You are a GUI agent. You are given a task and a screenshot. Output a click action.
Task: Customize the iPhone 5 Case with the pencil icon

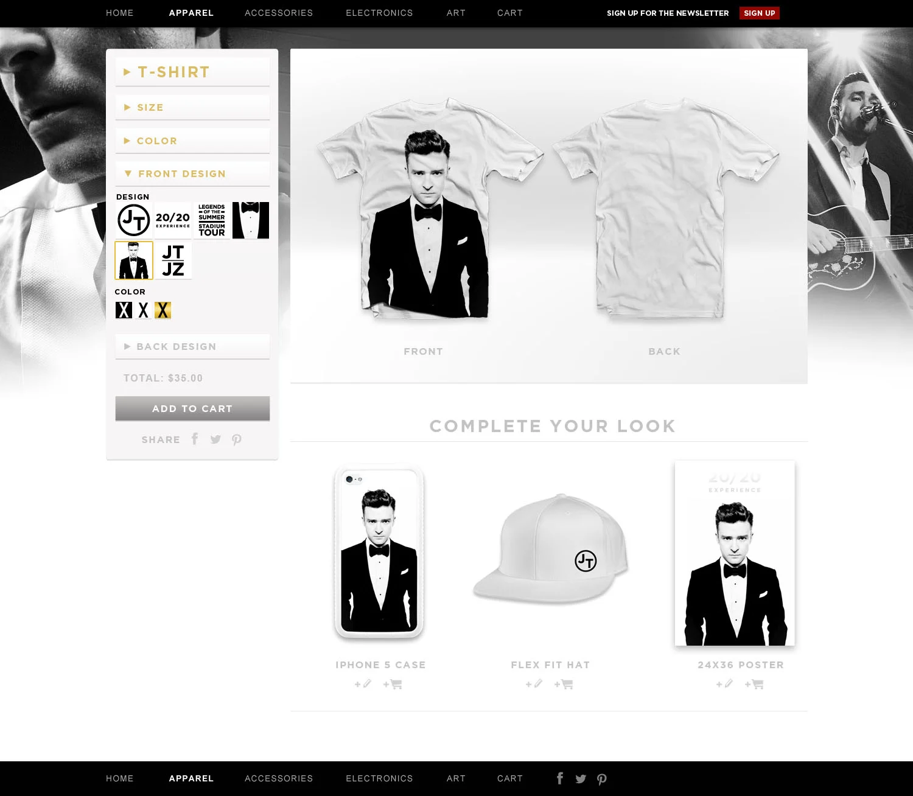363,684
